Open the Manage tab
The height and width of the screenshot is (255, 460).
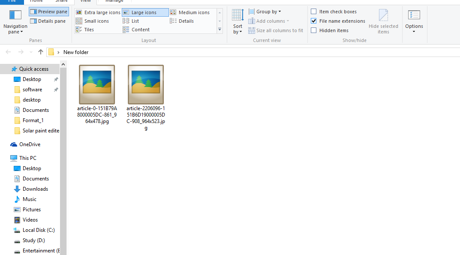tap(114, 1)
